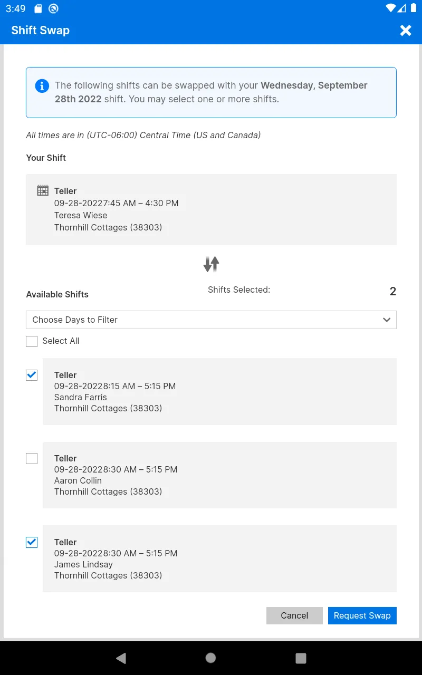
Task: Select the Sandra Farris shift card
Action: 219,391
